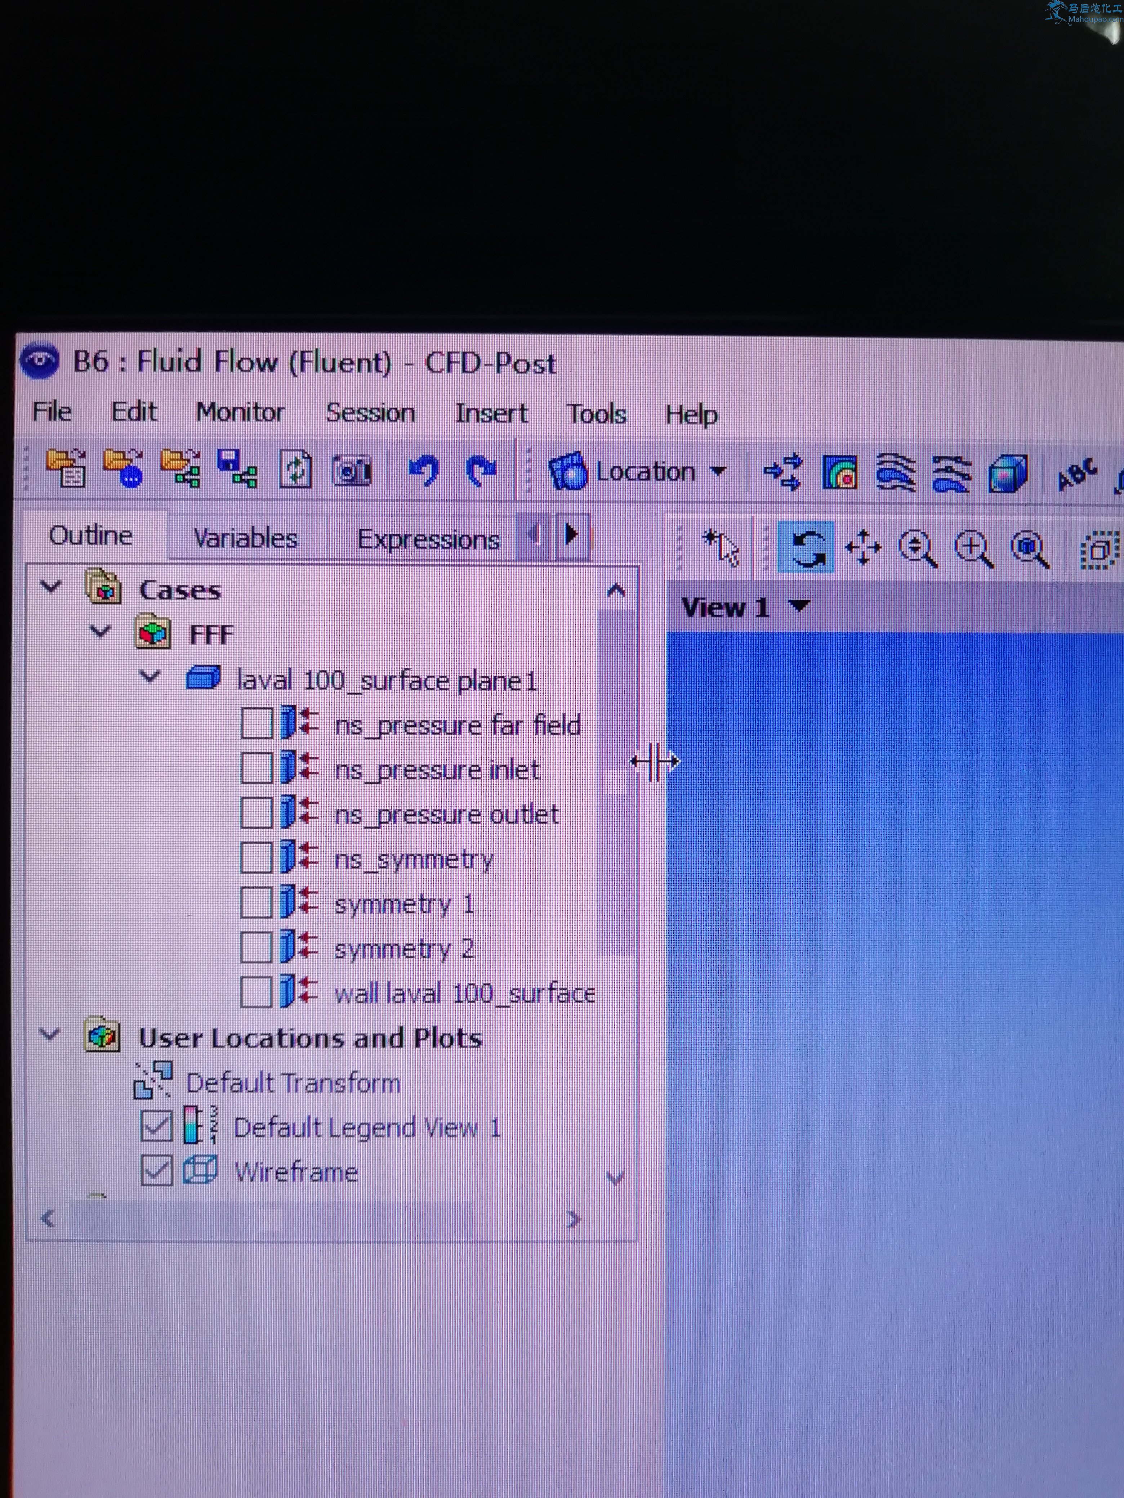Enable symmetry 2 checkbox
This screenshot has height=1498, width=1124.
[x=258, y=947]
